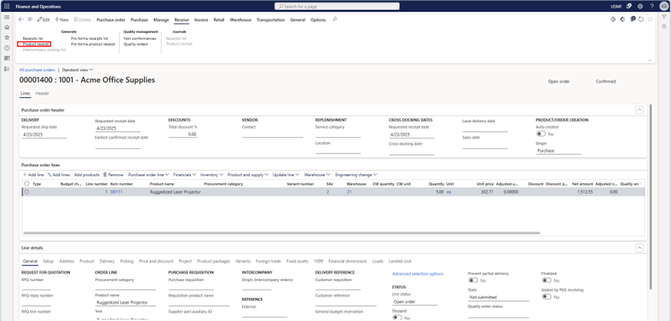The image size is (671, 321).
Task: Open the Settings gear in header
Action: pos(640,6)
